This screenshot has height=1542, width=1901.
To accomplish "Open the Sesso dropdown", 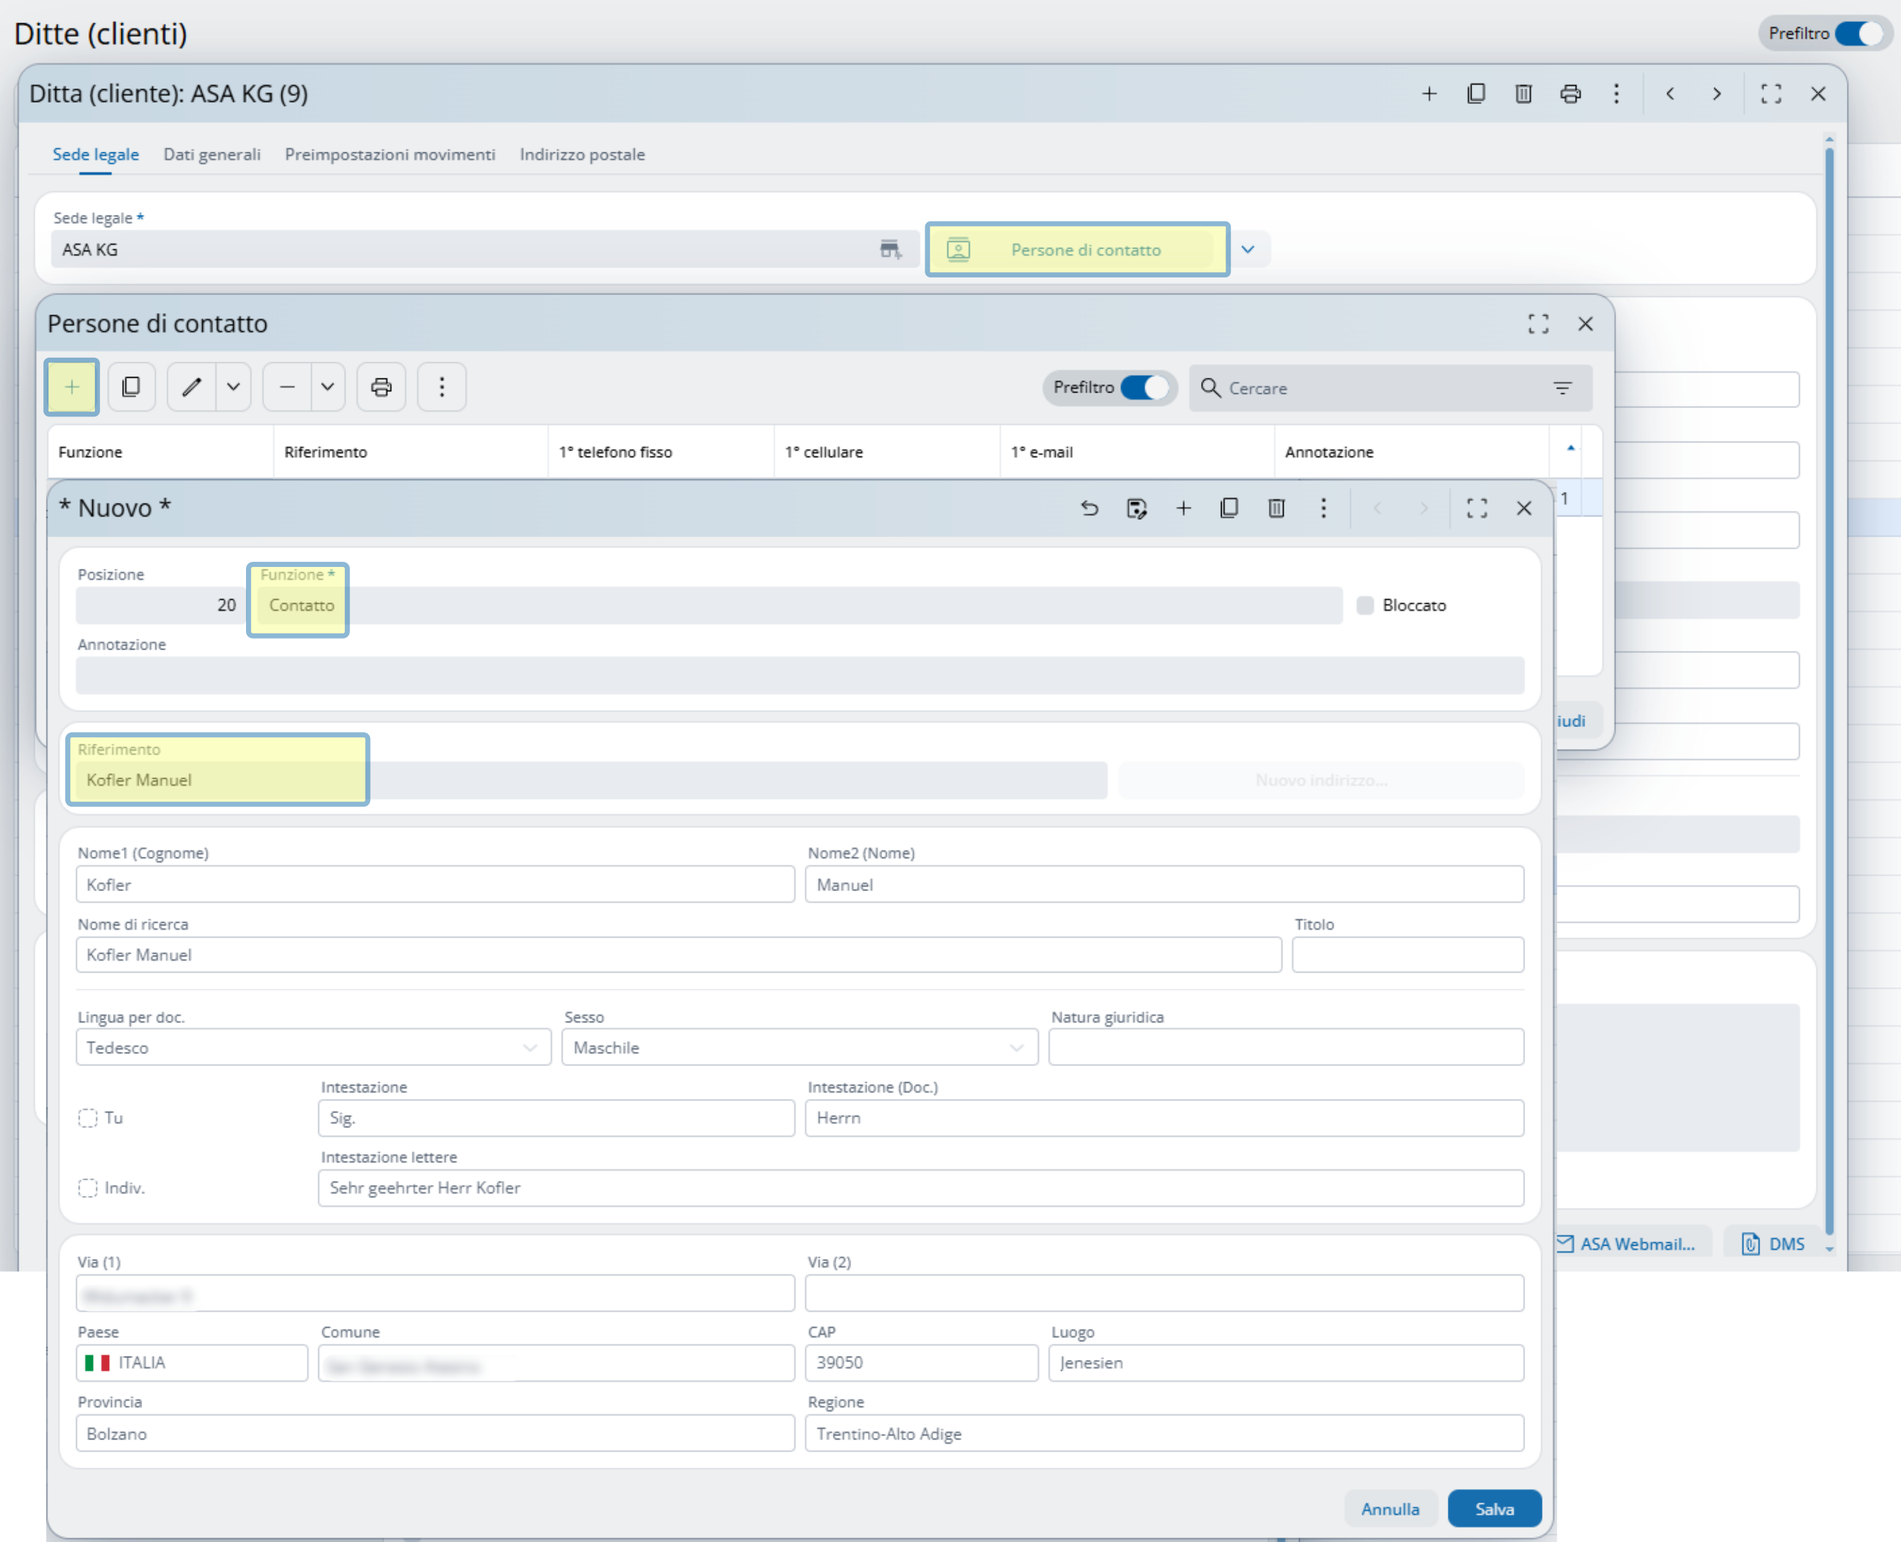I will tap(1016, 1048).
